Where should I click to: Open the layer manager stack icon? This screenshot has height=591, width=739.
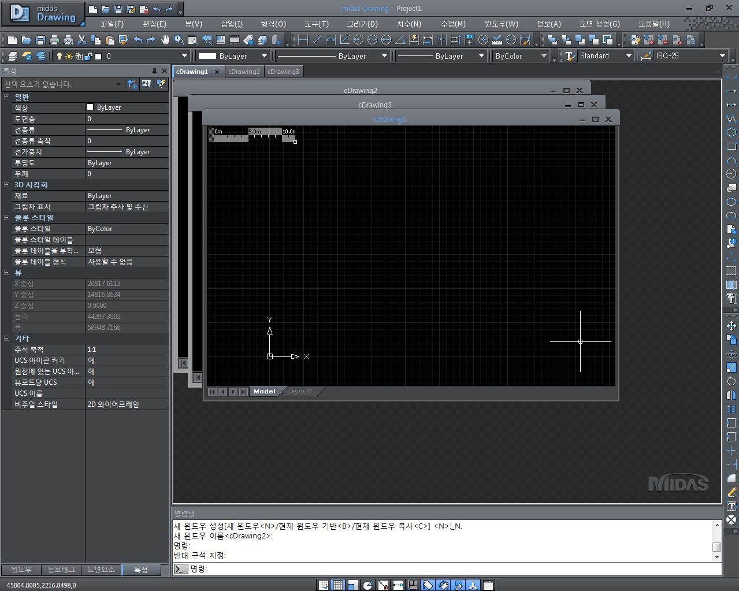[x=12, y=56]
